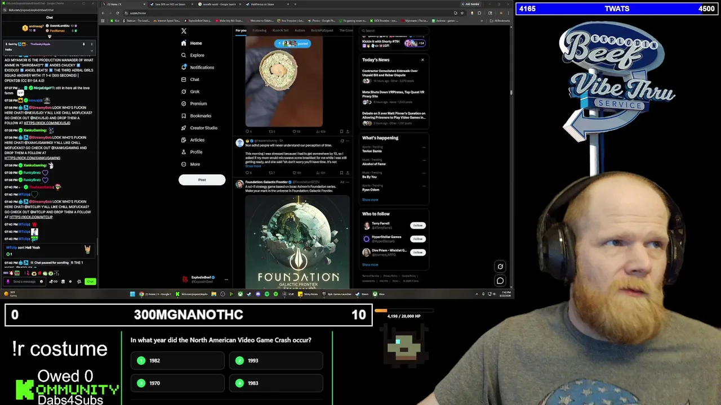The width and height of the screenshot is (721, 405).
Task: Switch to the For you tab
Action: [241, 30]
